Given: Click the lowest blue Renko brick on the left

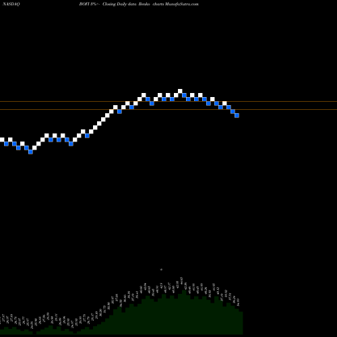Looking at the screenshot, I should click(x=30, y=152).
